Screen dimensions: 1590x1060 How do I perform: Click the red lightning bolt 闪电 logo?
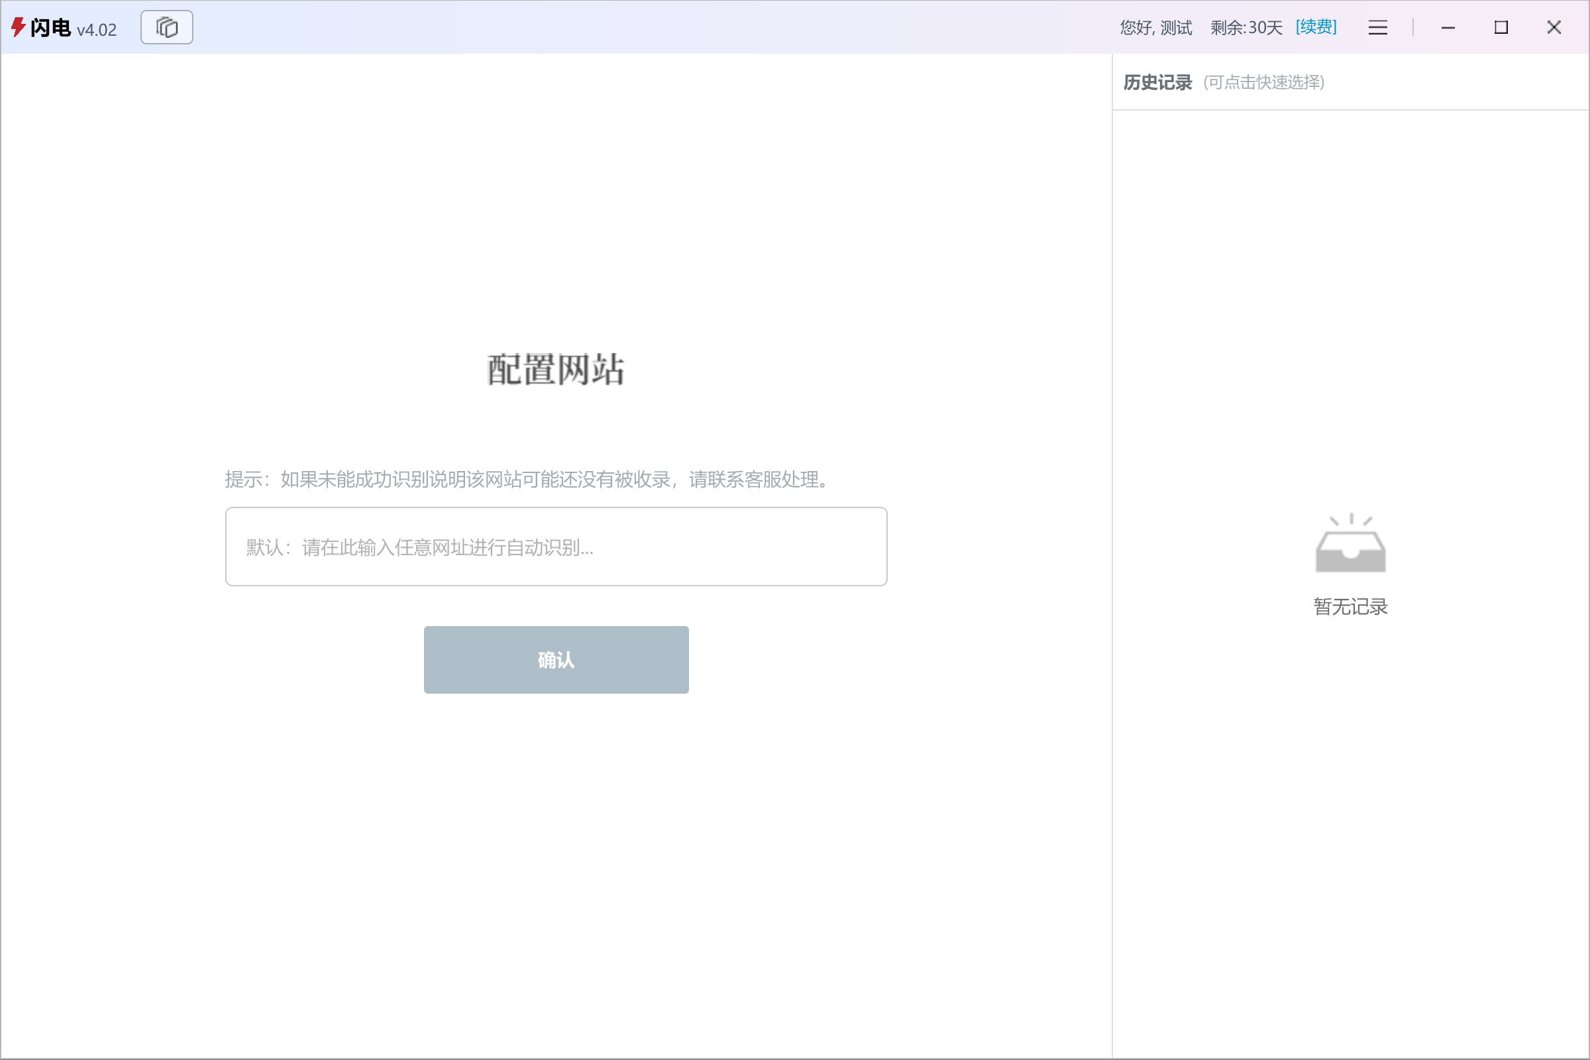18,27
